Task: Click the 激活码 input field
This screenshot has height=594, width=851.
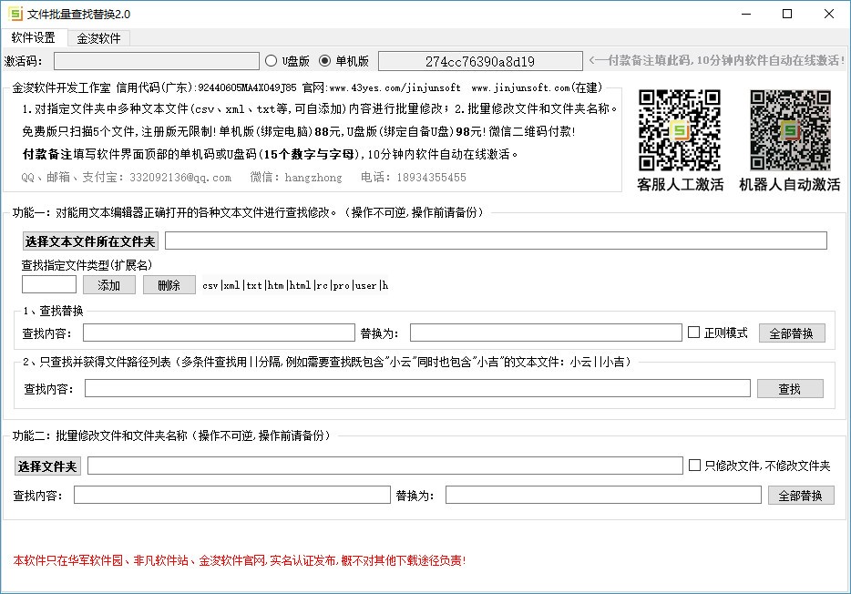Action: tap(157, 61)
